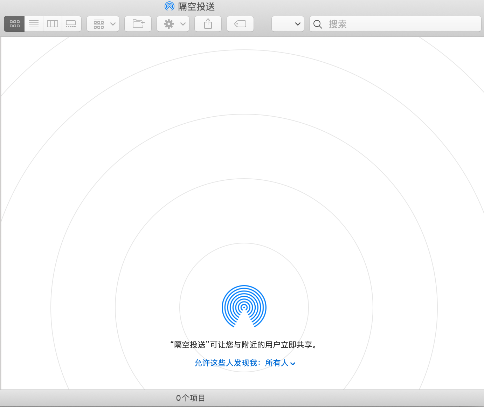This screenshot has width=484, height=407.
Task: Open the 允许这些人发现我 discovery setting
Action: (x=228, y=363)
